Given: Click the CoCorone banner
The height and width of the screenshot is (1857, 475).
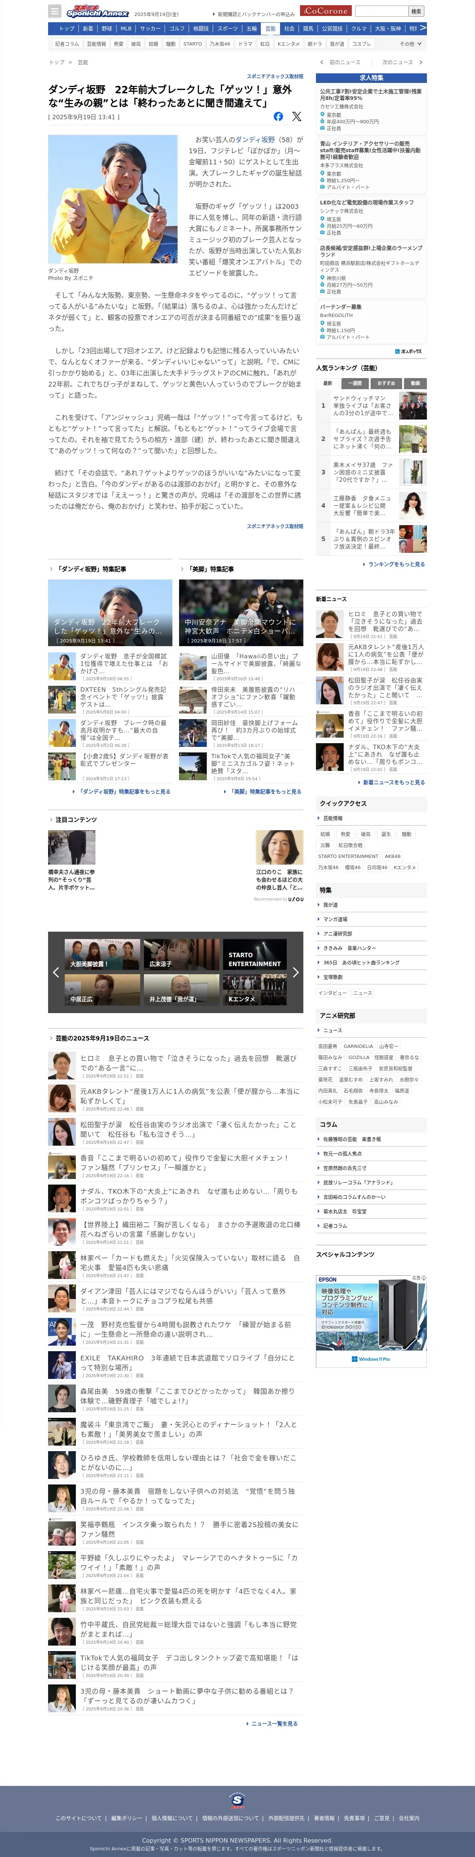Looking at the screenshot, I should tap(326, 11).
